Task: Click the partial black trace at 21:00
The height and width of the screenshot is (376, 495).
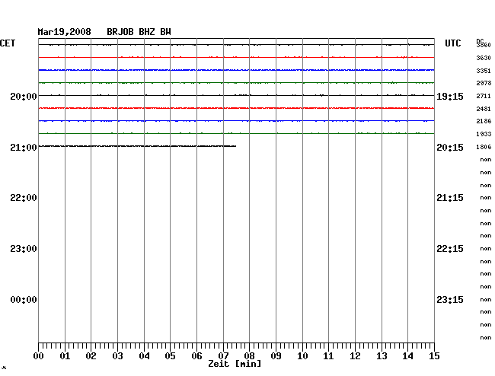Action: 137,146
